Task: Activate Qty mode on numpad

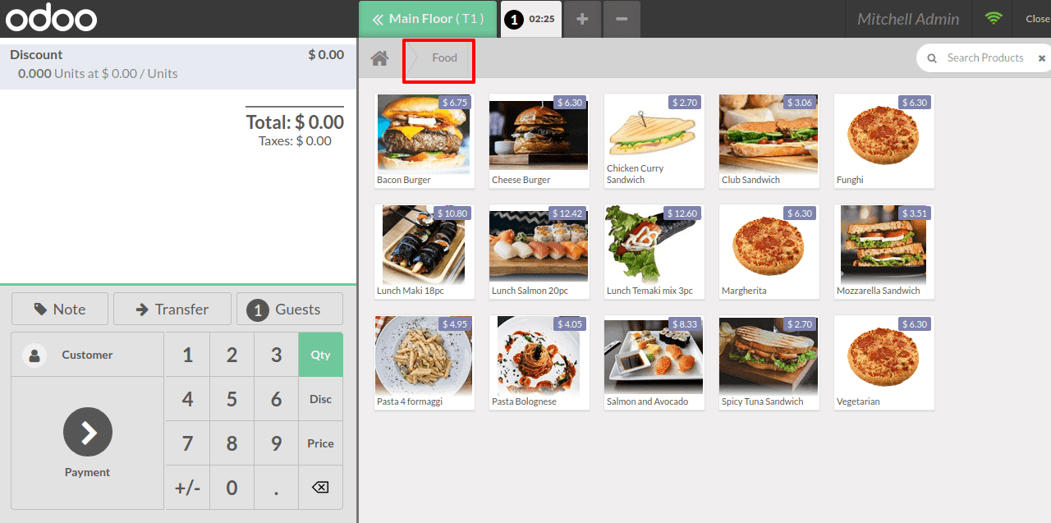Action: (320, 355)
